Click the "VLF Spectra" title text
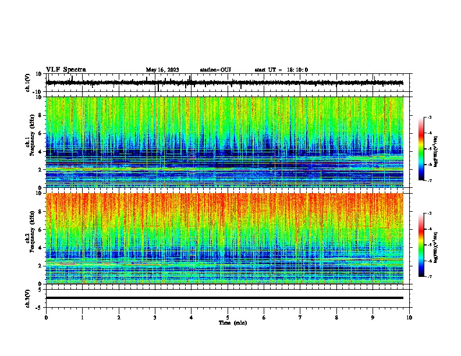Screen dimensions: 461x356 pos(66,70)
